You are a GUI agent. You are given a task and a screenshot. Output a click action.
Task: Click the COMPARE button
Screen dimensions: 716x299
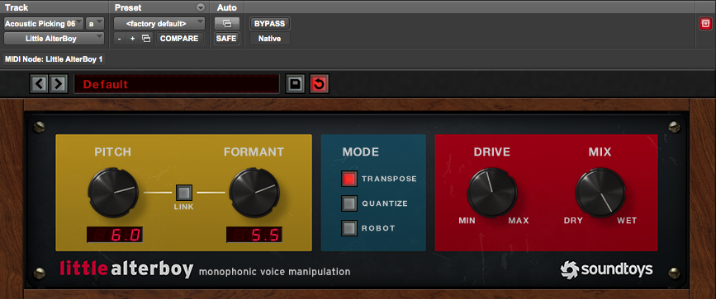179,39
